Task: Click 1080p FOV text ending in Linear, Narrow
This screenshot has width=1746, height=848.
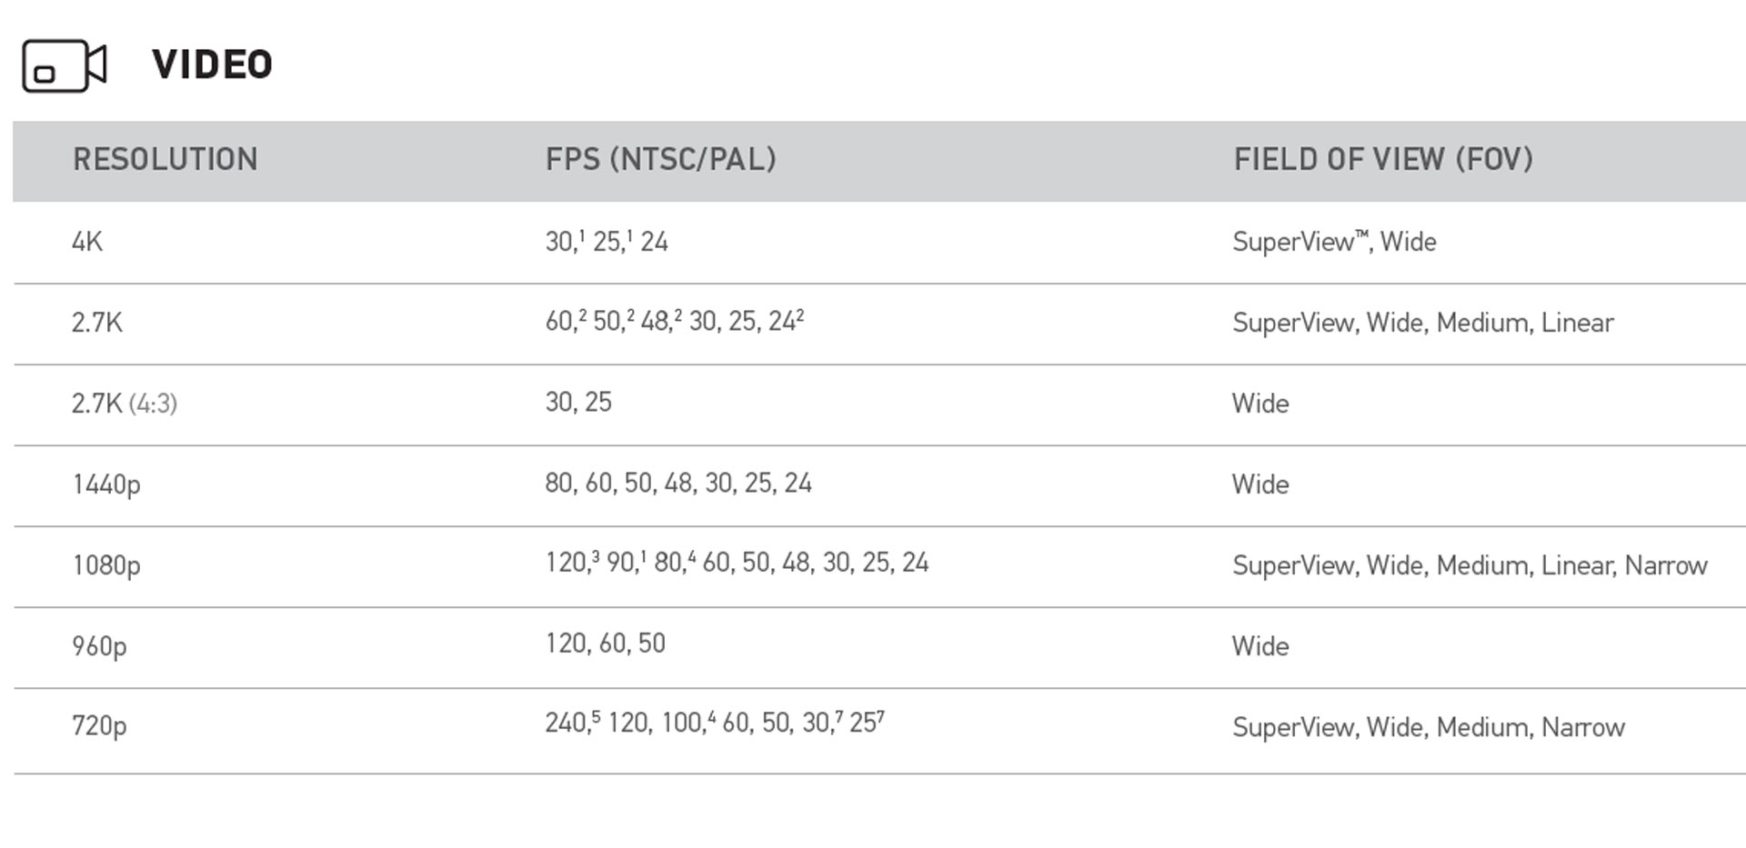Action: [x=1469, y=565]
